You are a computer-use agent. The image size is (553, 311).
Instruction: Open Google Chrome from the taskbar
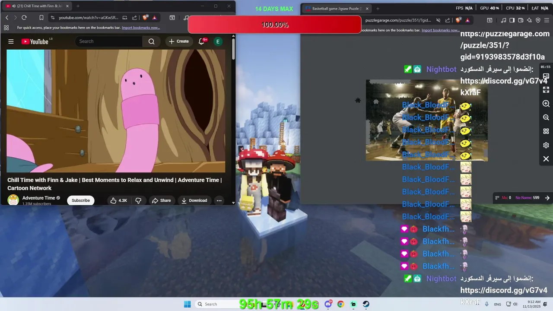click(x=340, y=304)
